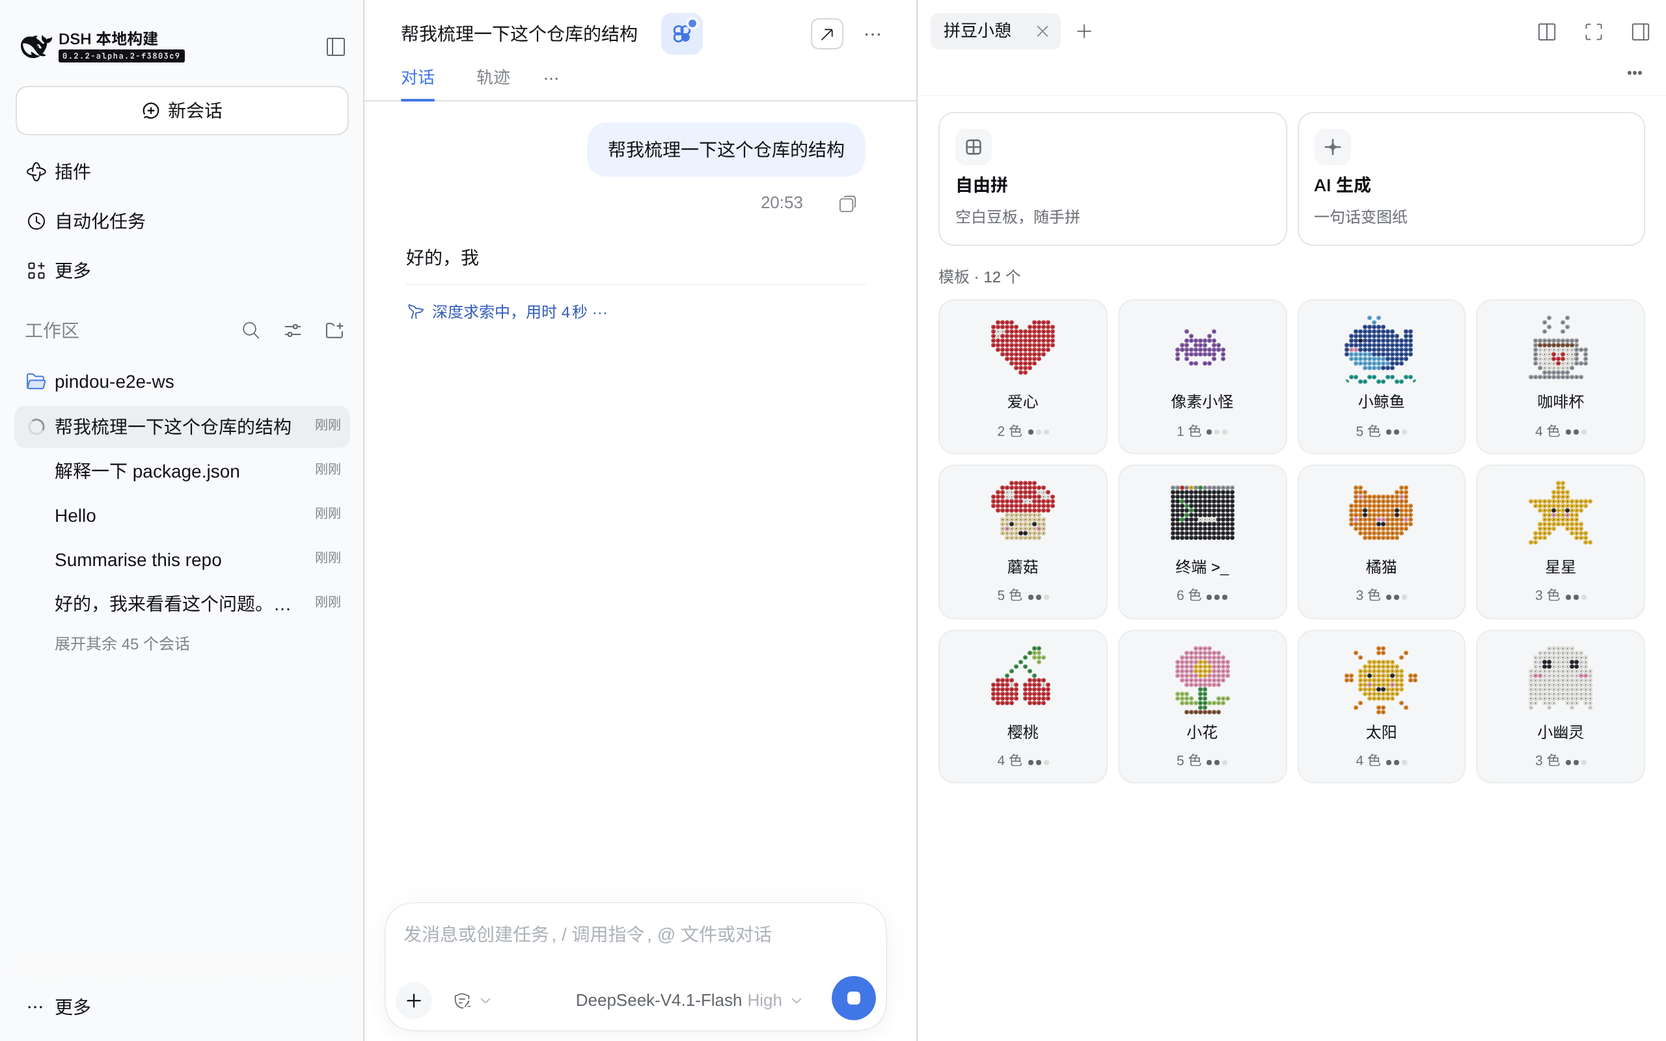Image resolution: width=1666 pixels, height=1041 pixels.
Task: Open the Summarise this repo conversation
Action: coord(182,560)
